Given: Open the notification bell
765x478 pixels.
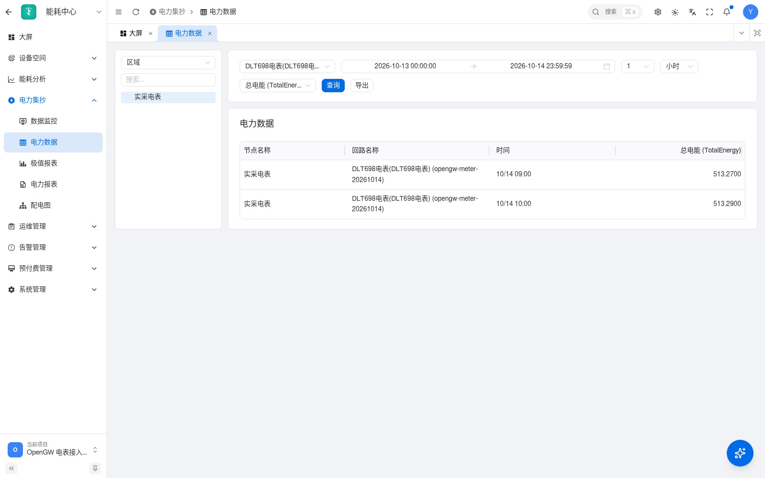Looking at the screenshot, I should point(727,12).
